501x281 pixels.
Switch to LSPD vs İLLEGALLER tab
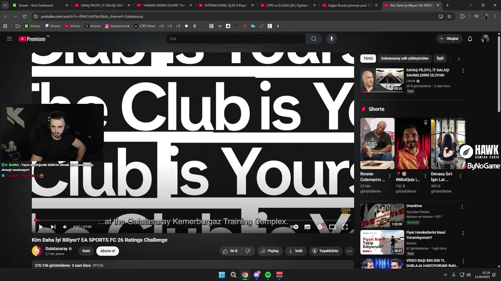[288, 5]
